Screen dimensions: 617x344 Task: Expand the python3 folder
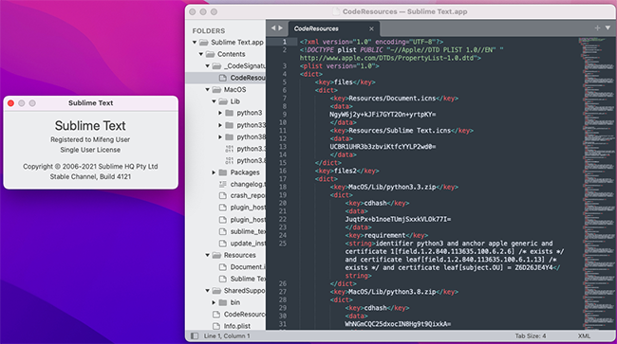click(220, 113)
